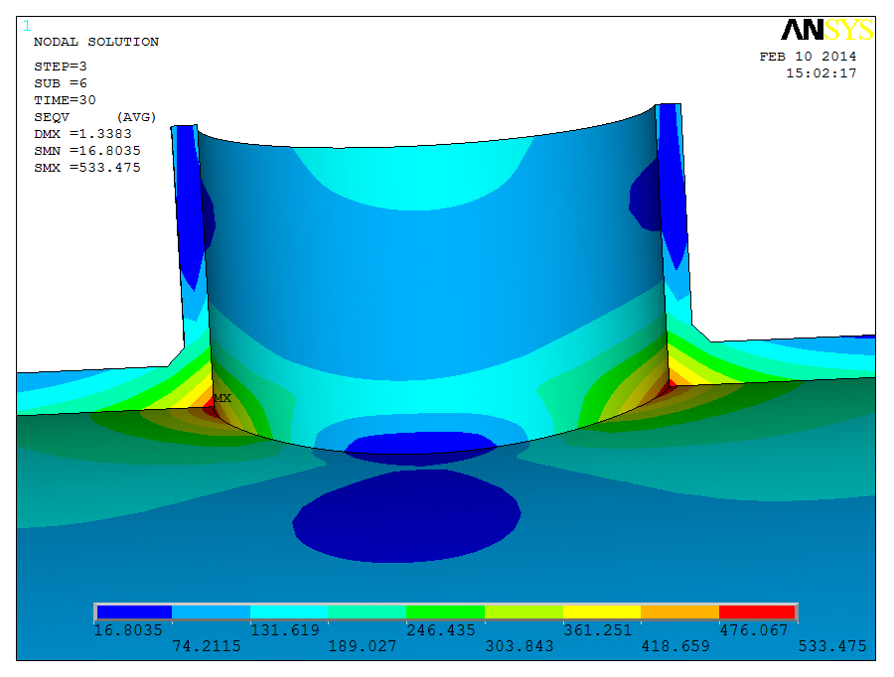Image resolution: width=894 pixels, height=677 pixels.
Task: Click the FEB 10 2014 date stamp
Action: pos(808,57)
